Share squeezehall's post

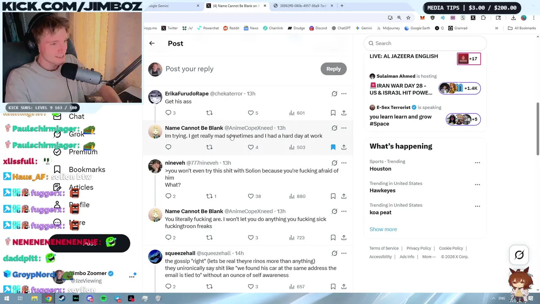coord(344,286)
